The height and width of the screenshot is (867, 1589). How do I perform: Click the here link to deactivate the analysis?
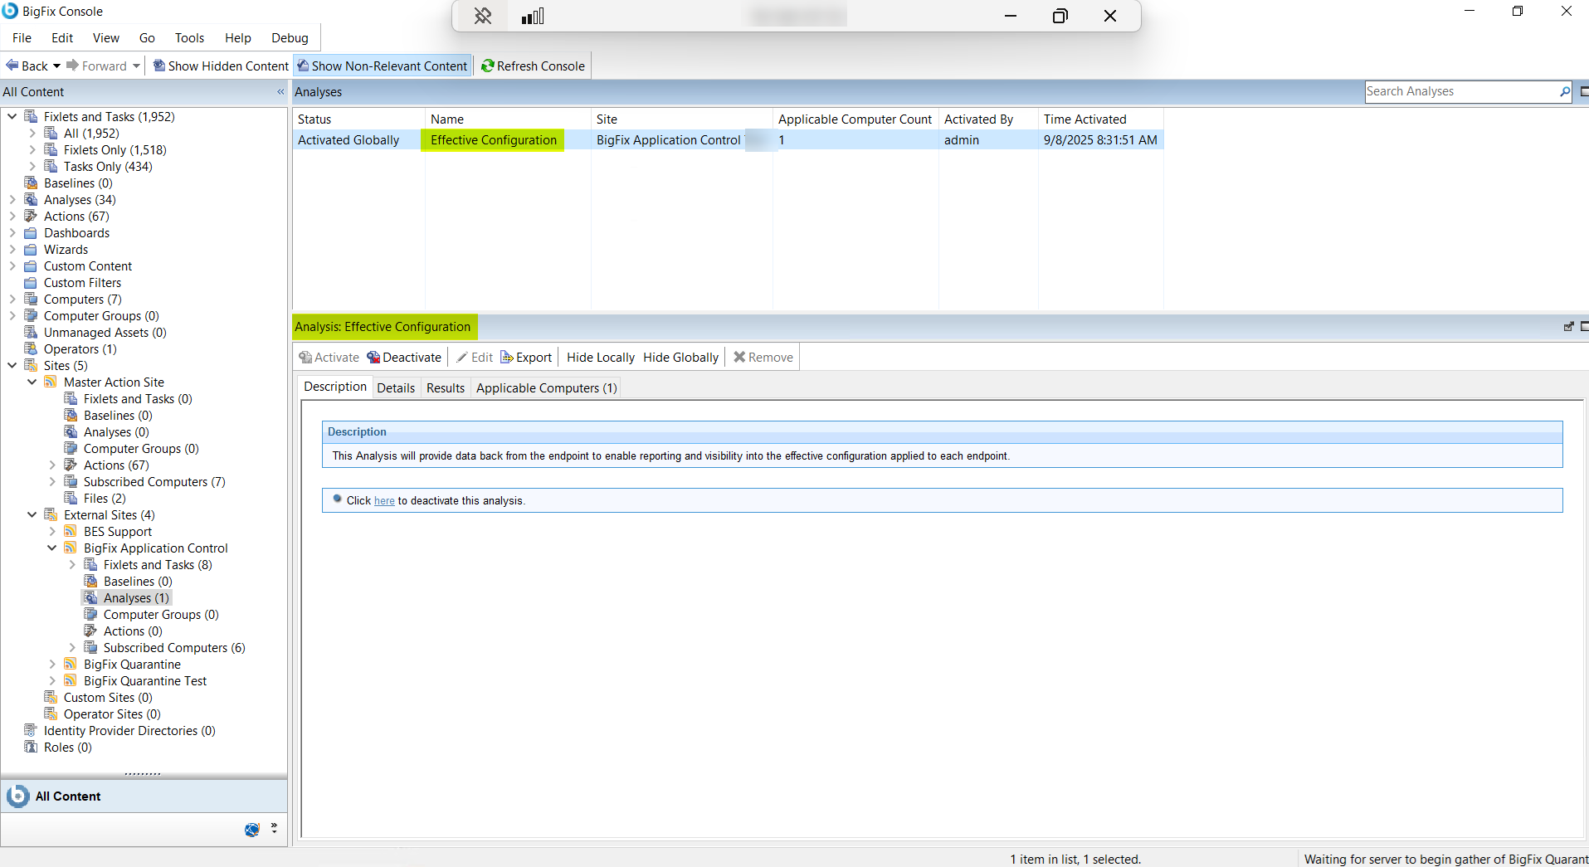(x=383, y=500)
